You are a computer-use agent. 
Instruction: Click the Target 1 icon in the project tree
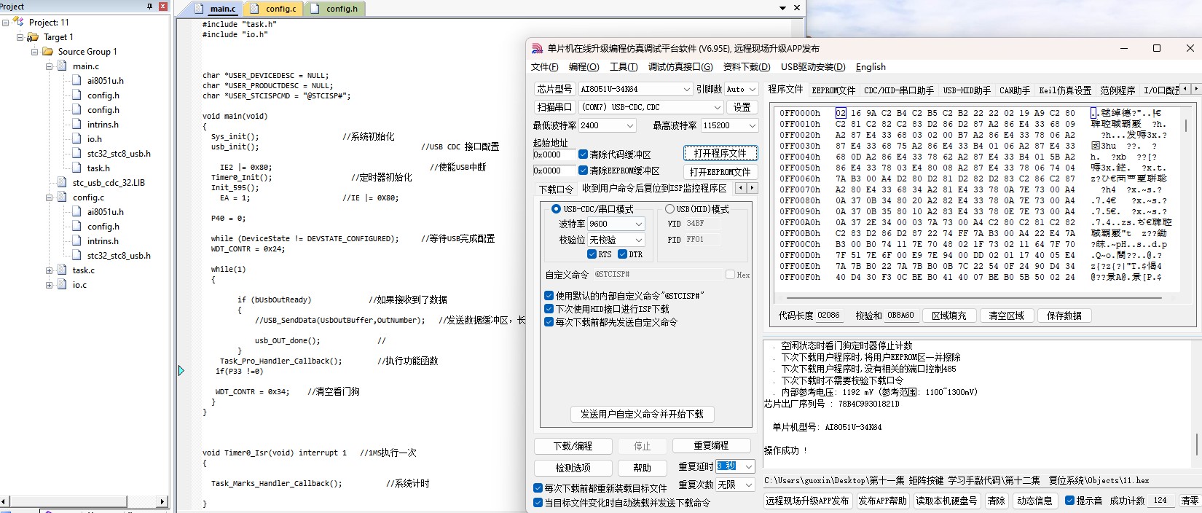[x=34, y=36]
